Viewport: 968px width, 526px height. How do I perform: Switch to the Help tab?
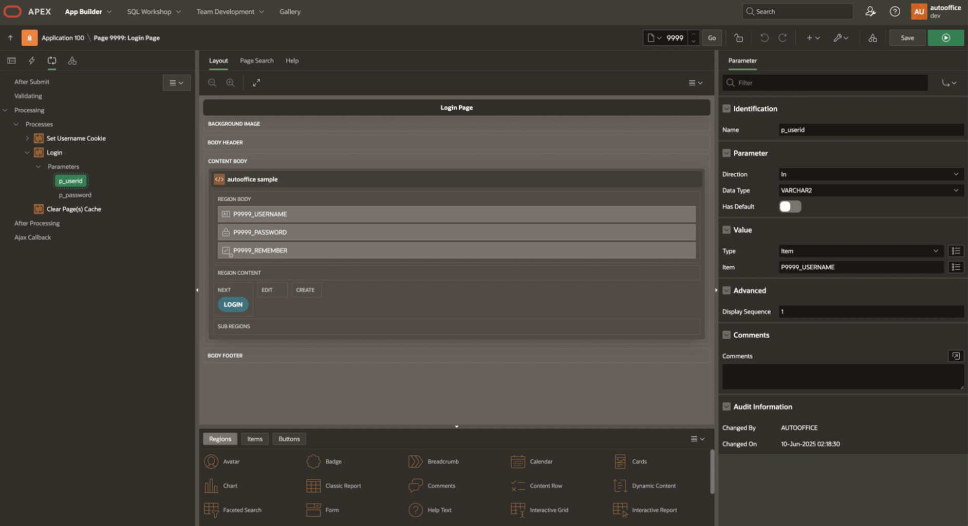click(x=292, y=61)
